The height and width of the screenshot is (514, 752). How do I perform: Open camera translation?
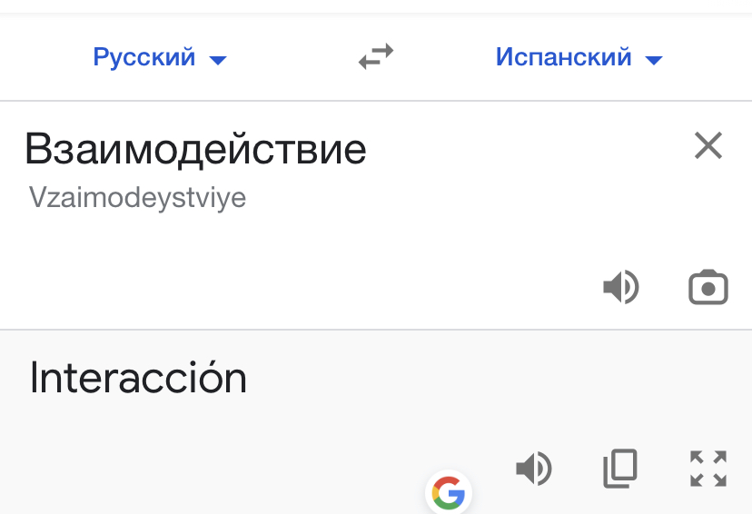[x=708, y=288]
